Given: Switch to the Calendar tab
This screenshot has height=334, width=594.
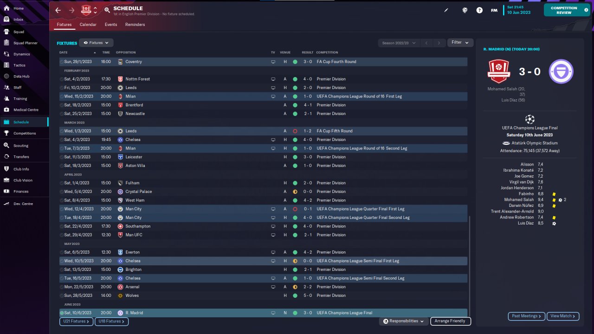Looking at the screenshot, I should click(88, 25).
